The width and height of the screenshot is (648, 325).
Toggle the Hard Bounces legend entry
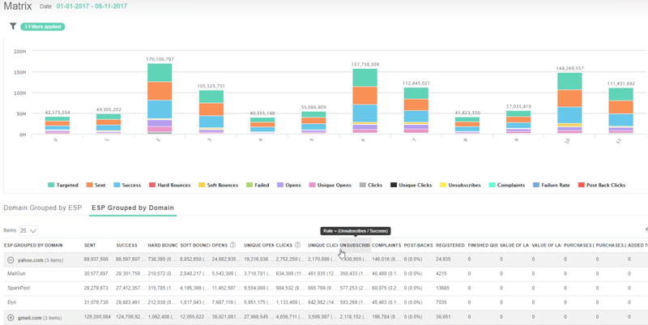pos(169,186)
